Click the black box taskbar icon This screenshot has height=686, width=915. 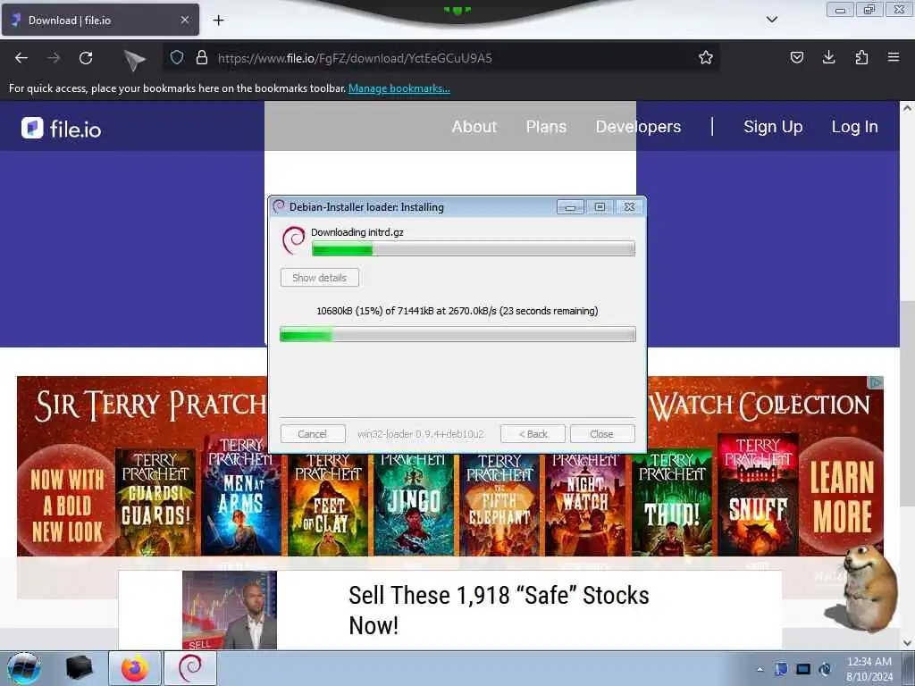(79, 668)
